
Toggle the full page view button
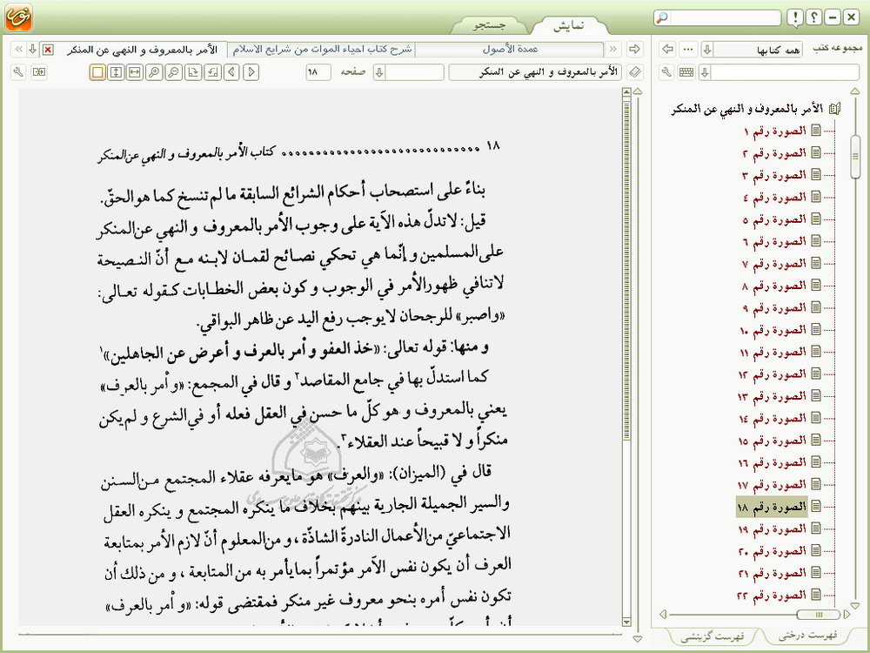[x=97, y=72]
